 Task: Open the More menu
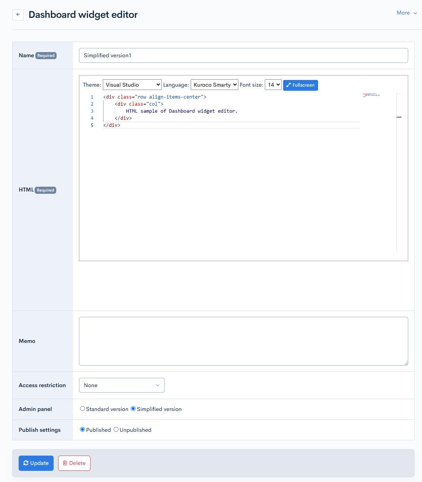pyautogui.click(x=406, y=13)
